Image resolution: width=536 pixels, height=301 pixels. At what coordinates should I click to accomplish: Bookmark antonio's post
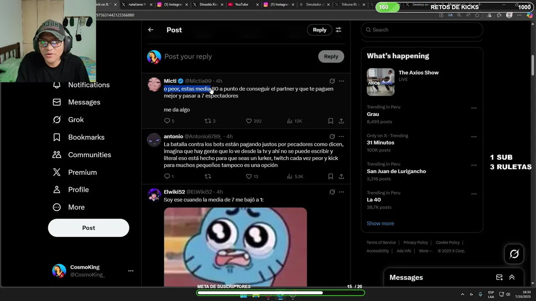tap(330, 176)
